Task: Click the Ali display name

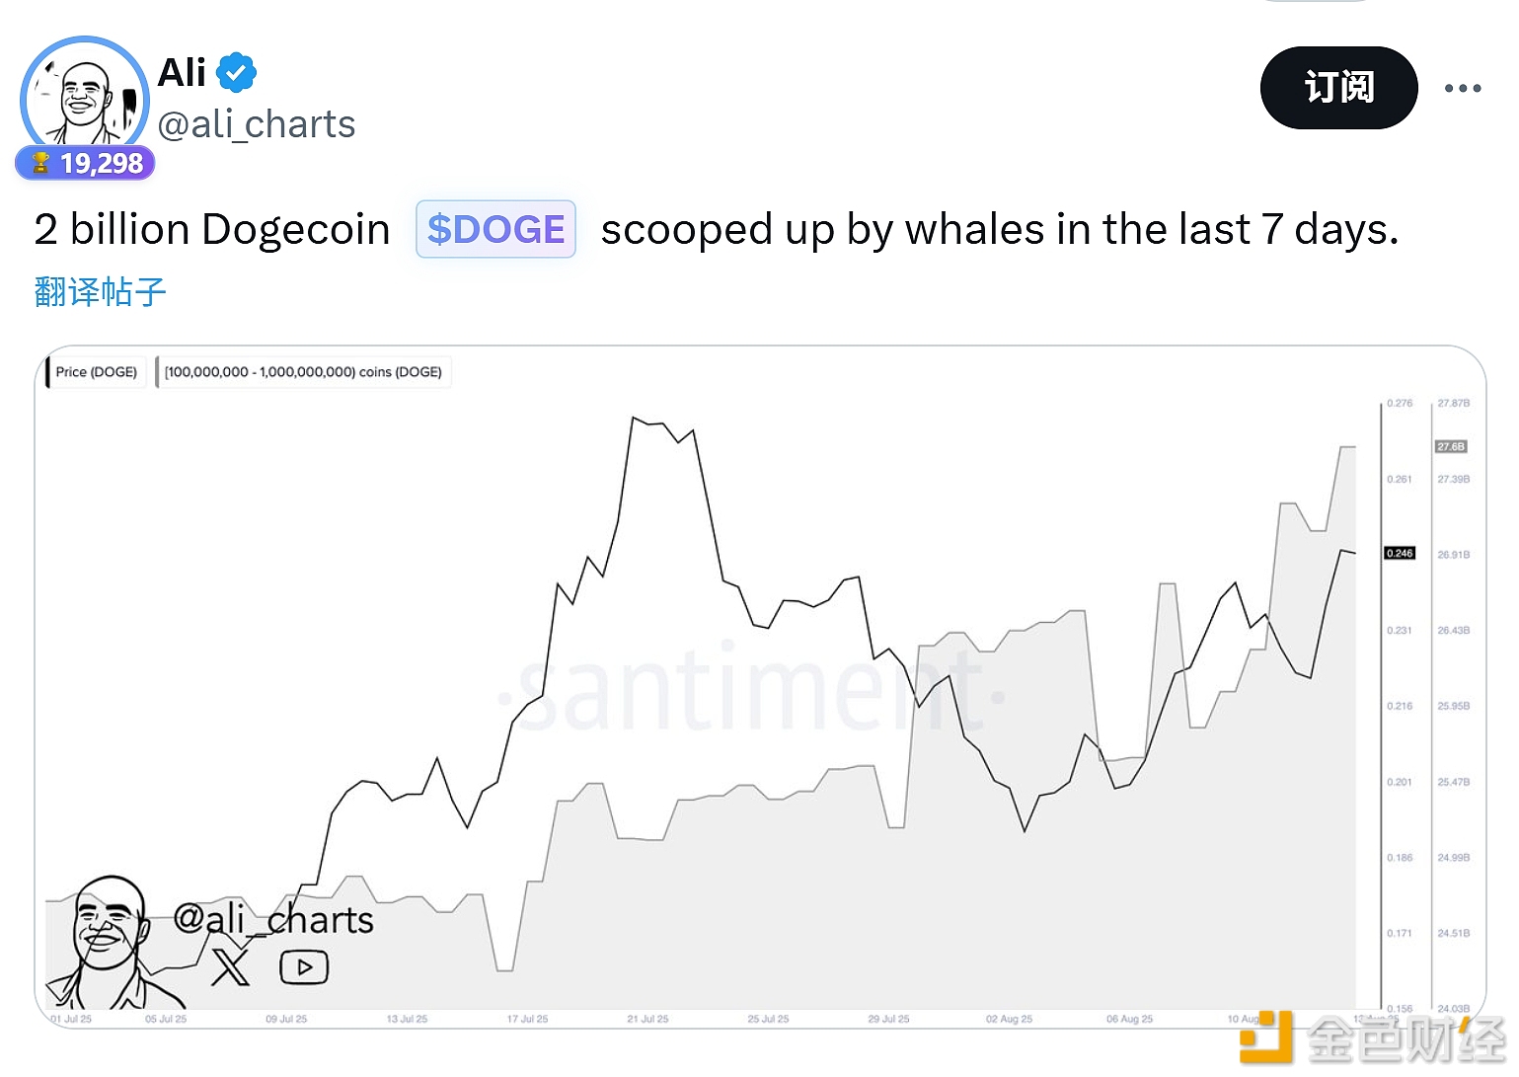Action: (182, 72)
